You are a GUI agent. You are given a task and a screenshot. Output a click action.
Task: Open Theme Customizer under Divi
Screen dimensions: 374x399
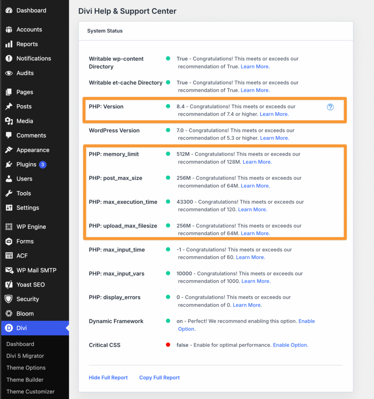pyautogui.click(x=30, y=392)
